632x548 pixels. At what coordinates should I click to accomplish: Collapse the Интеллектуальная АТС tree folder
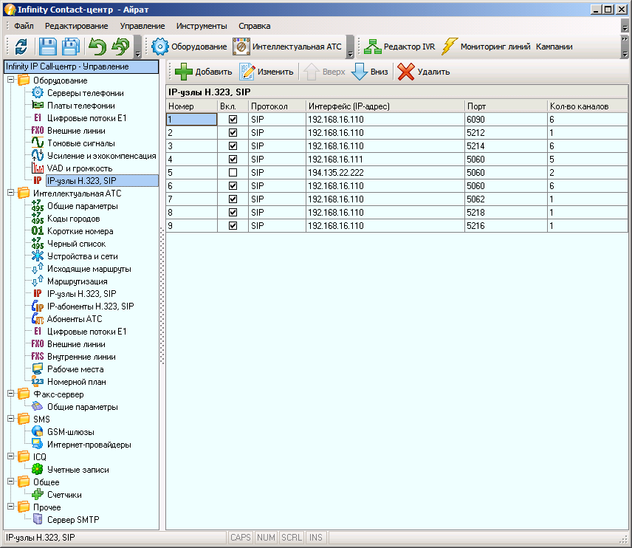click(11, 193)
